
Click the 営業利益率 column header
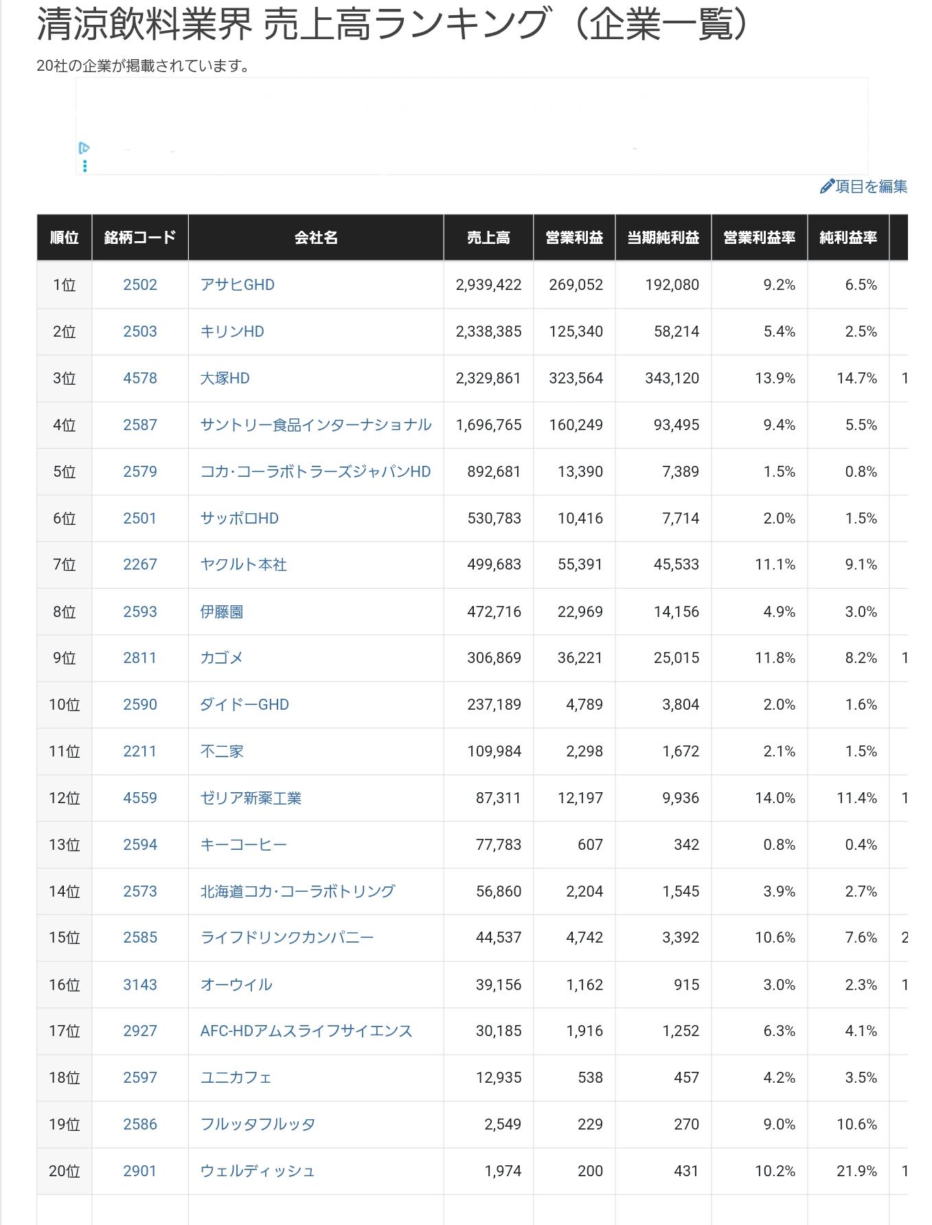click(759, 238)
